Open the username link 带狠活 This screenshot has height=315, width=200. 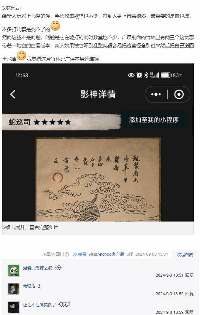pos(29,286)
